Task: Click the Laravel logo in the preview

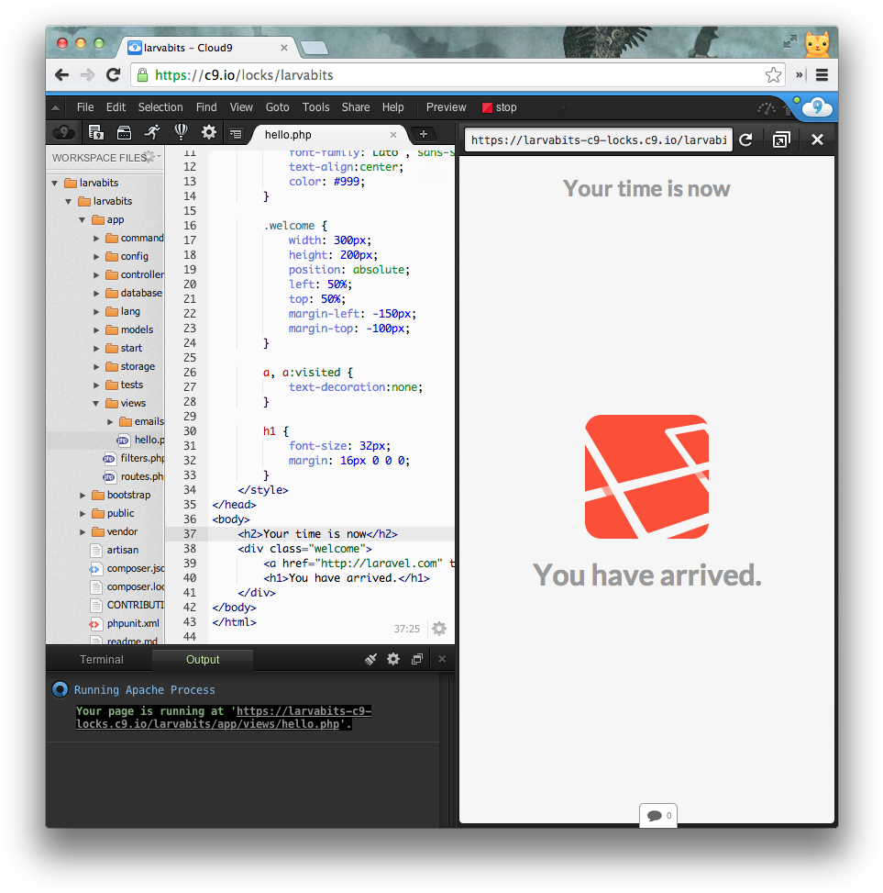Action: (646, 476)
